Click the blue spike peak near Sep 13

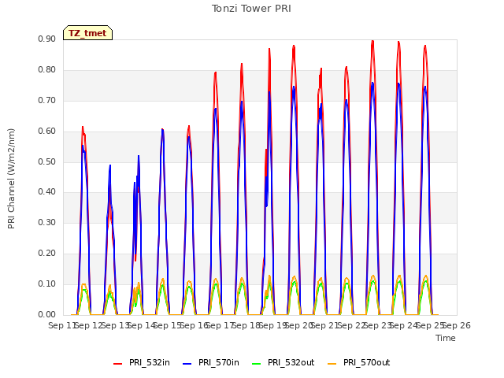click(x=110, y=166)
